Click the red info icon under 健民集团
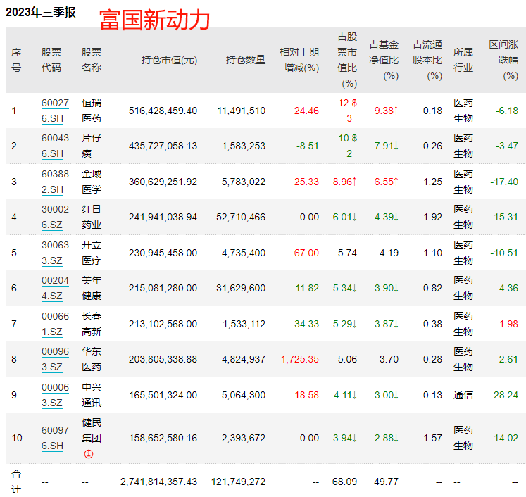 coord(89,454)
